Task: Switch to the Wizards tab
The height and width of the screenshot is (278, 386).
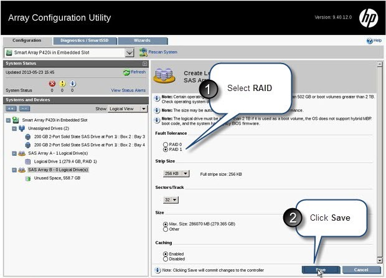Action: [x=143, y=41]
